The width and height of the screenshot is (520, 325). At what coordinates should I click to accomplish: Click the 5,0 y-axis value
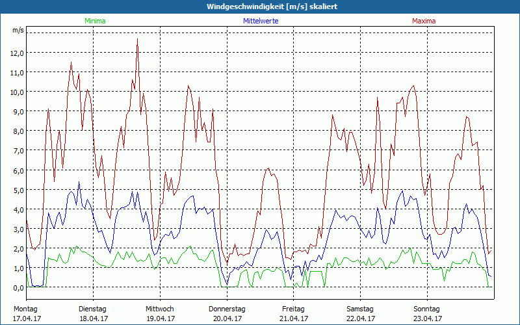tap(18, 190)
